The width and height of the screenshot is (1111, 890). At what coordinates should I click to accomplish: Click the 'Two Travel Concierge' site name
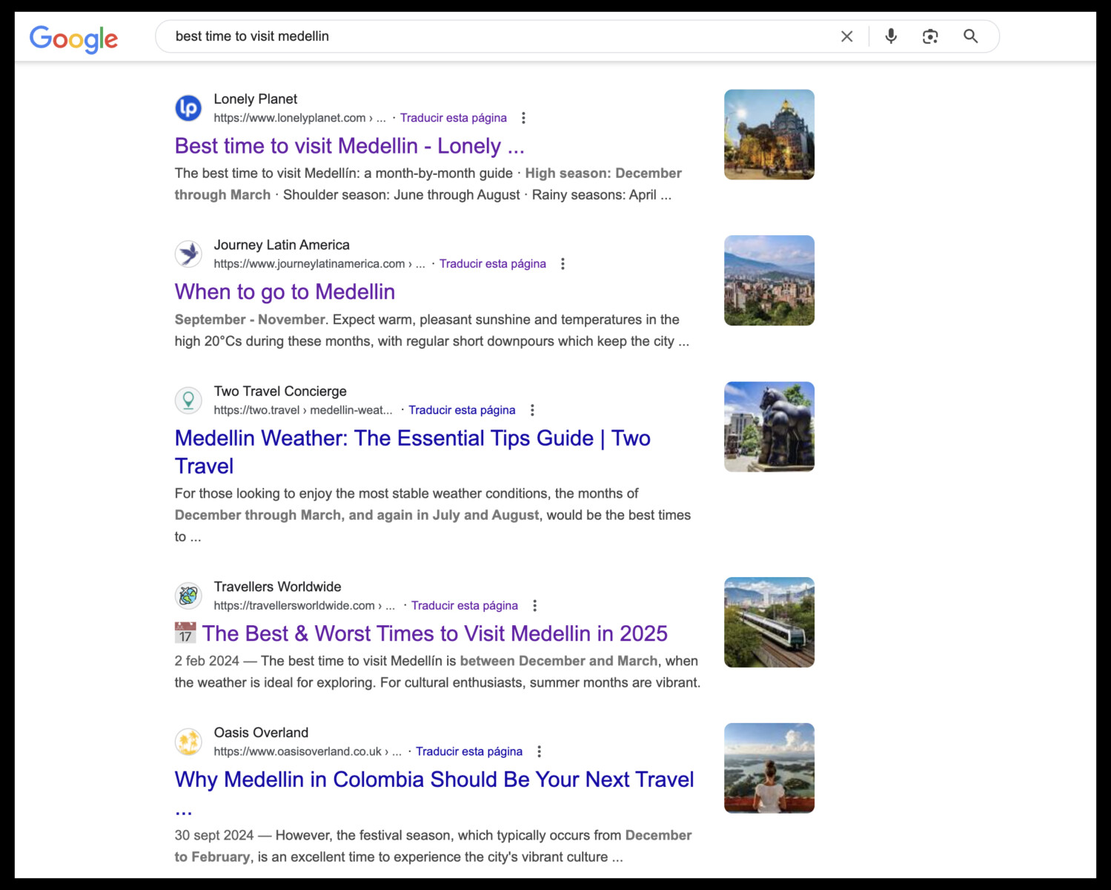280,391
